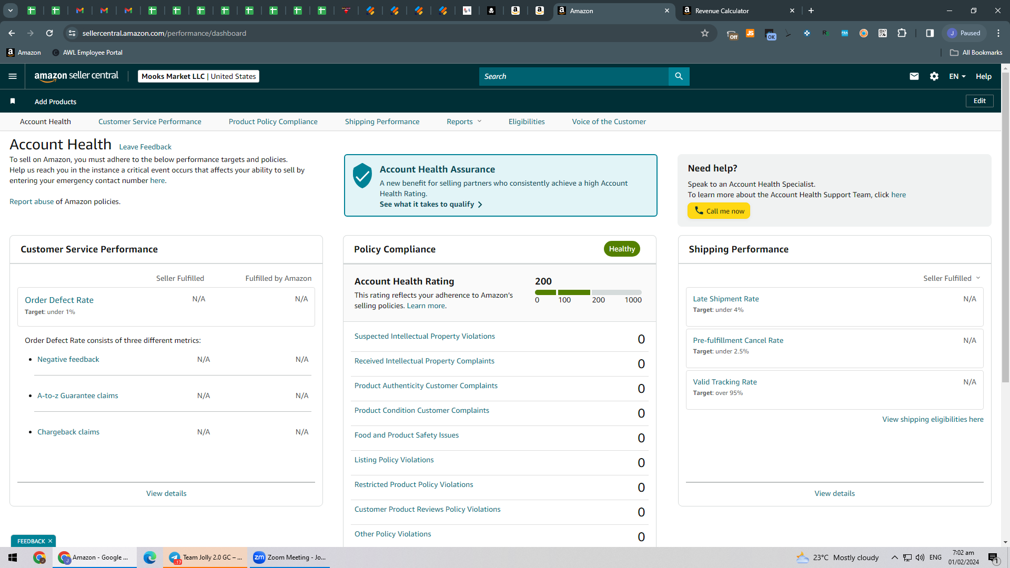Open Suspected Intellectual Property Violations
The image size is (1010, 568).
click(x=425, y=336)
